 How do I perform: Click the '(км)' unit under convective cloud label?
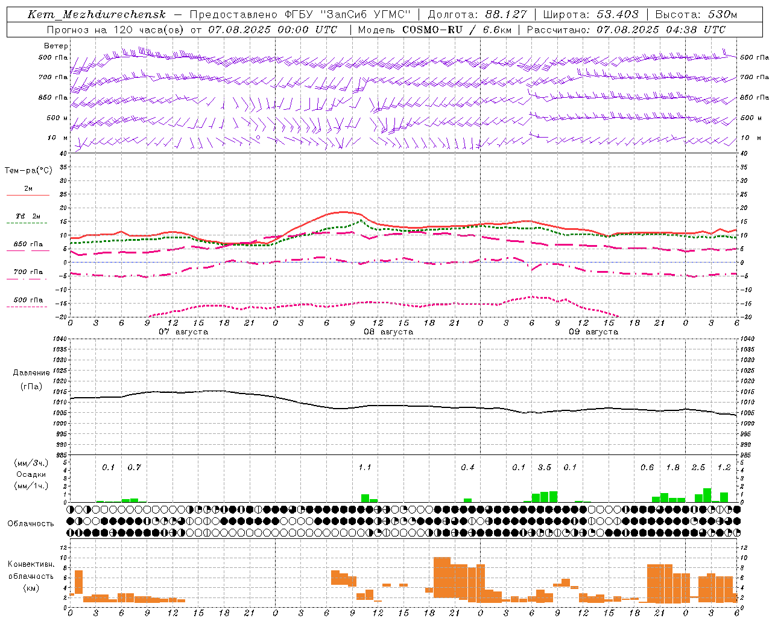[31, 588]
